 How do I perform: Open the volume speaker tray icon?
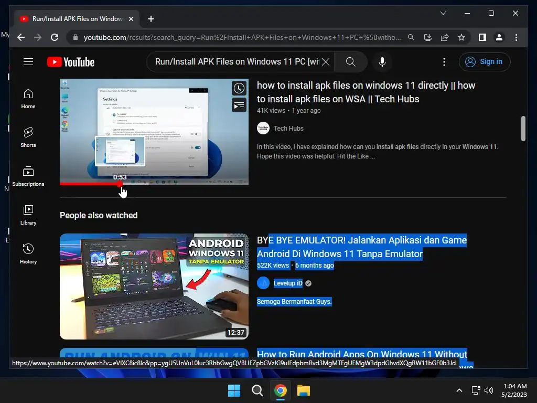tap(489, 390)
